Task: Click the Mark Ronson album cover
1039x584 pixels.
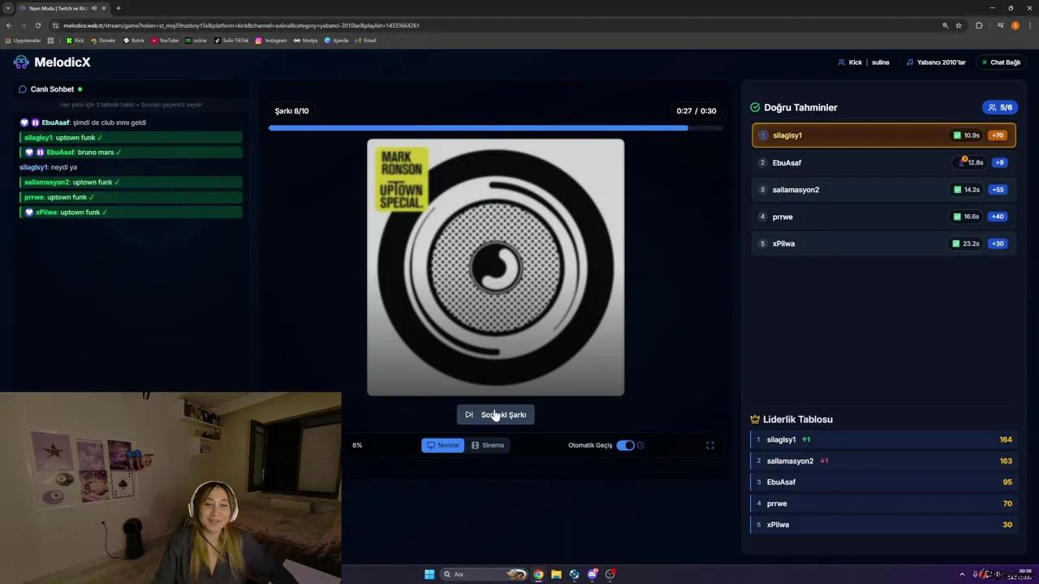Action: [x=495, y=268]
